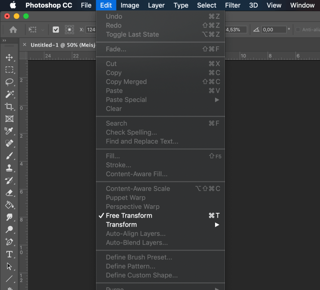Click the rotation angle input field
320x290 pixels.
[x=274, y=29]
